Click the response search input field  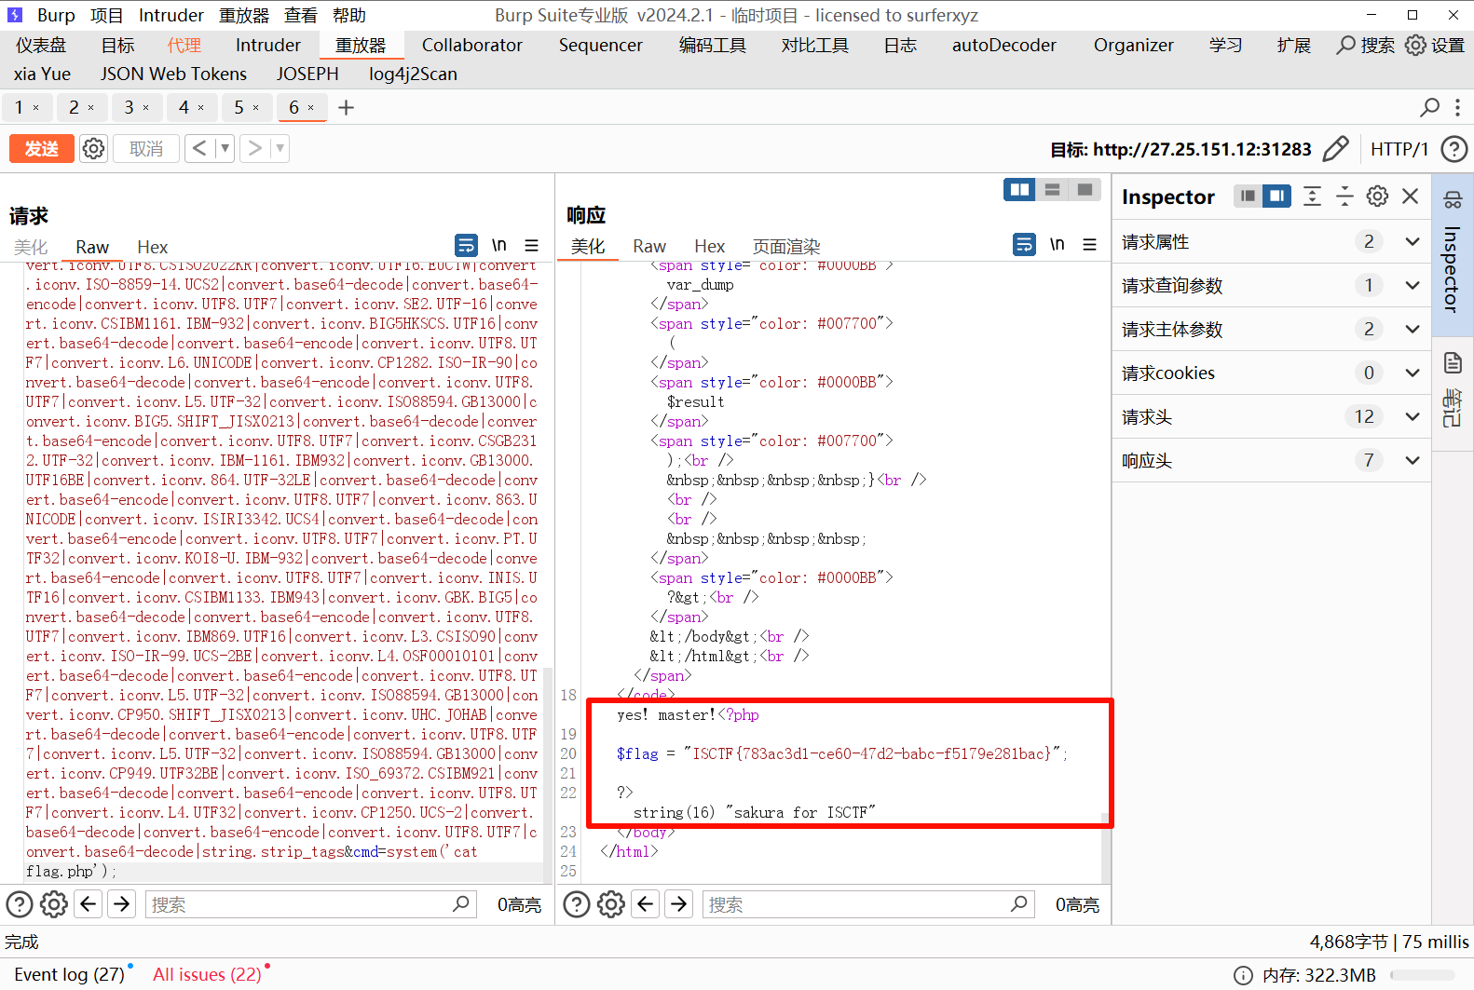[x=868, y=904]
